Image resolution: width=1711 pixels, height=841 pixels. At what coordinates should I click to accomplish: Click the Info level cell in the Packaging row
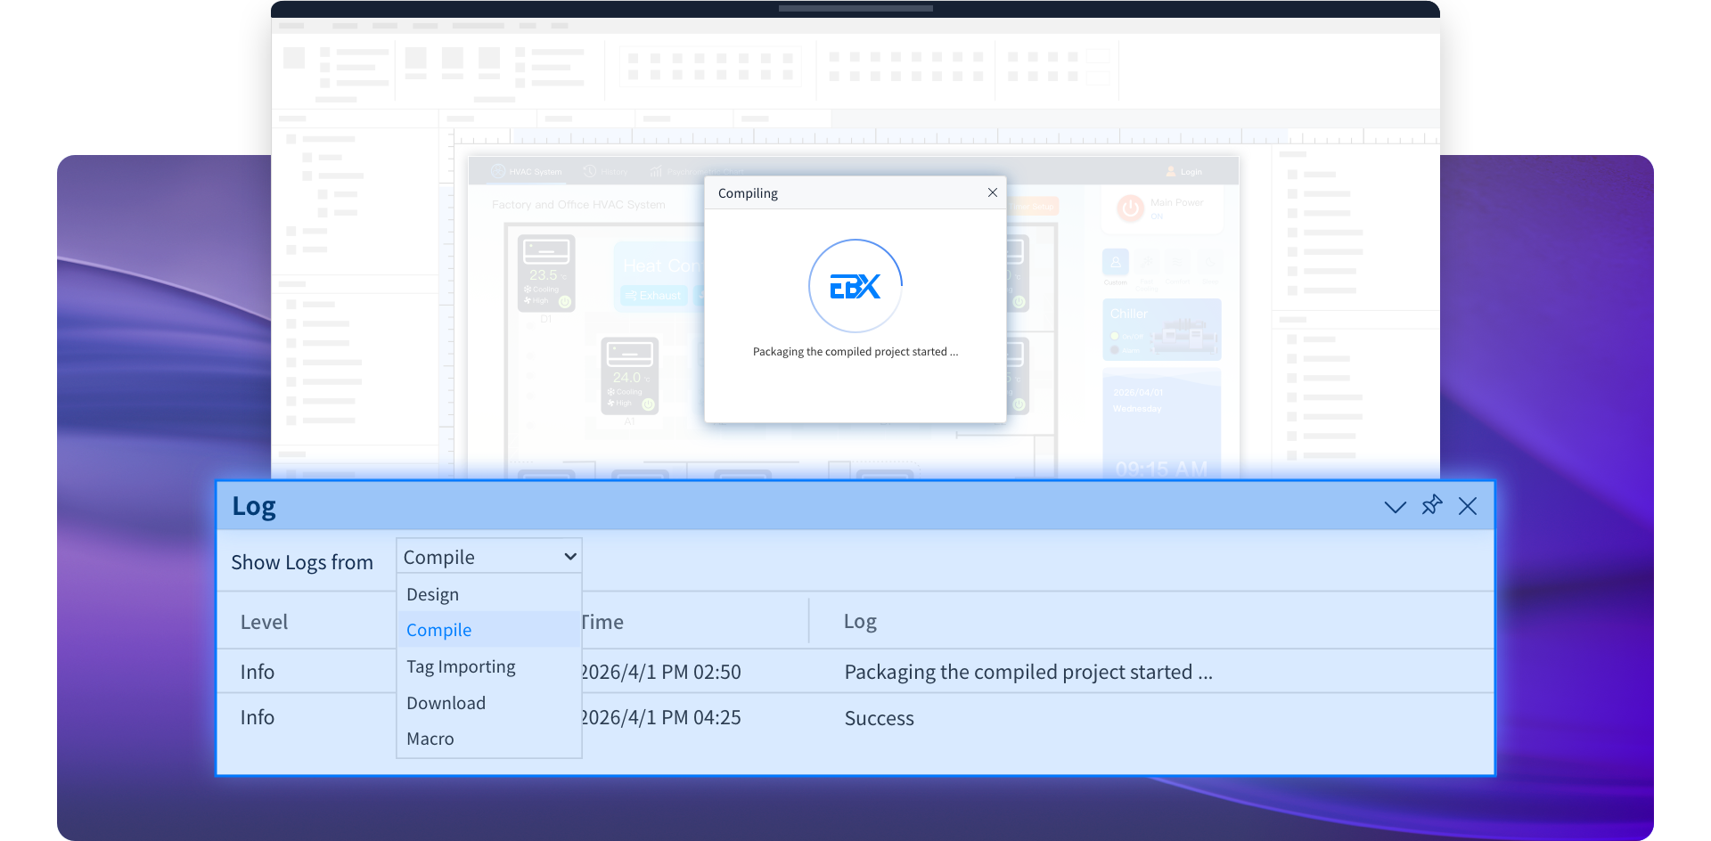(257, 672)
